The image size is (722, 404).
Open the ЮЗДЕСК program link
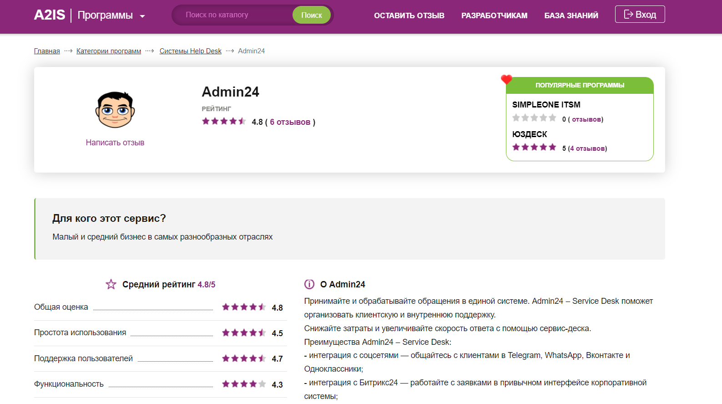tap(530, 134)
